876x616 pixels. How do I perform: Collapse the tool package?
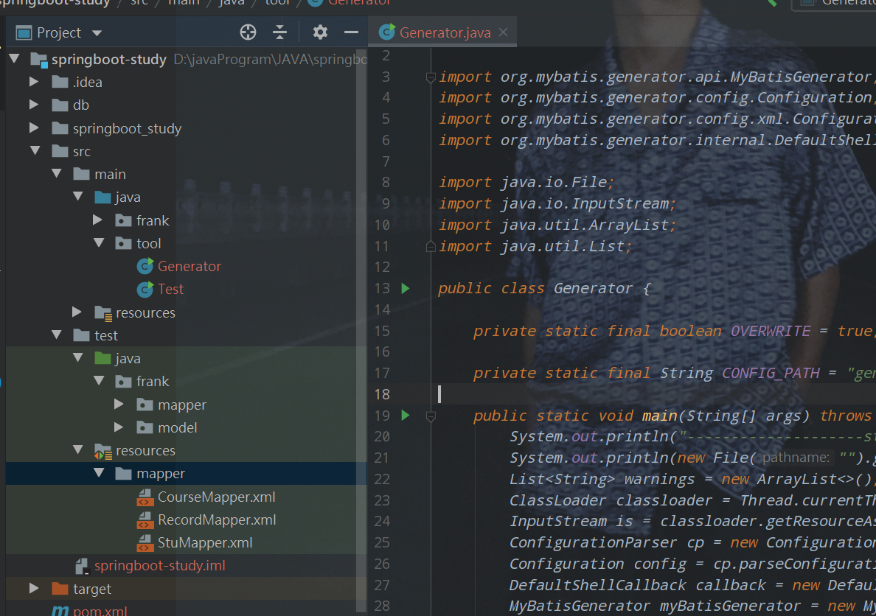click(99, 243)
